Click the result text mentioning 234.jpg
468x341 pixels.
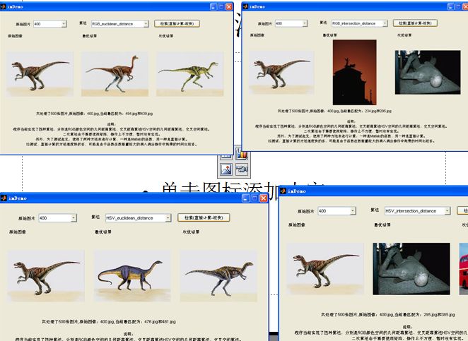click(334, 111)
